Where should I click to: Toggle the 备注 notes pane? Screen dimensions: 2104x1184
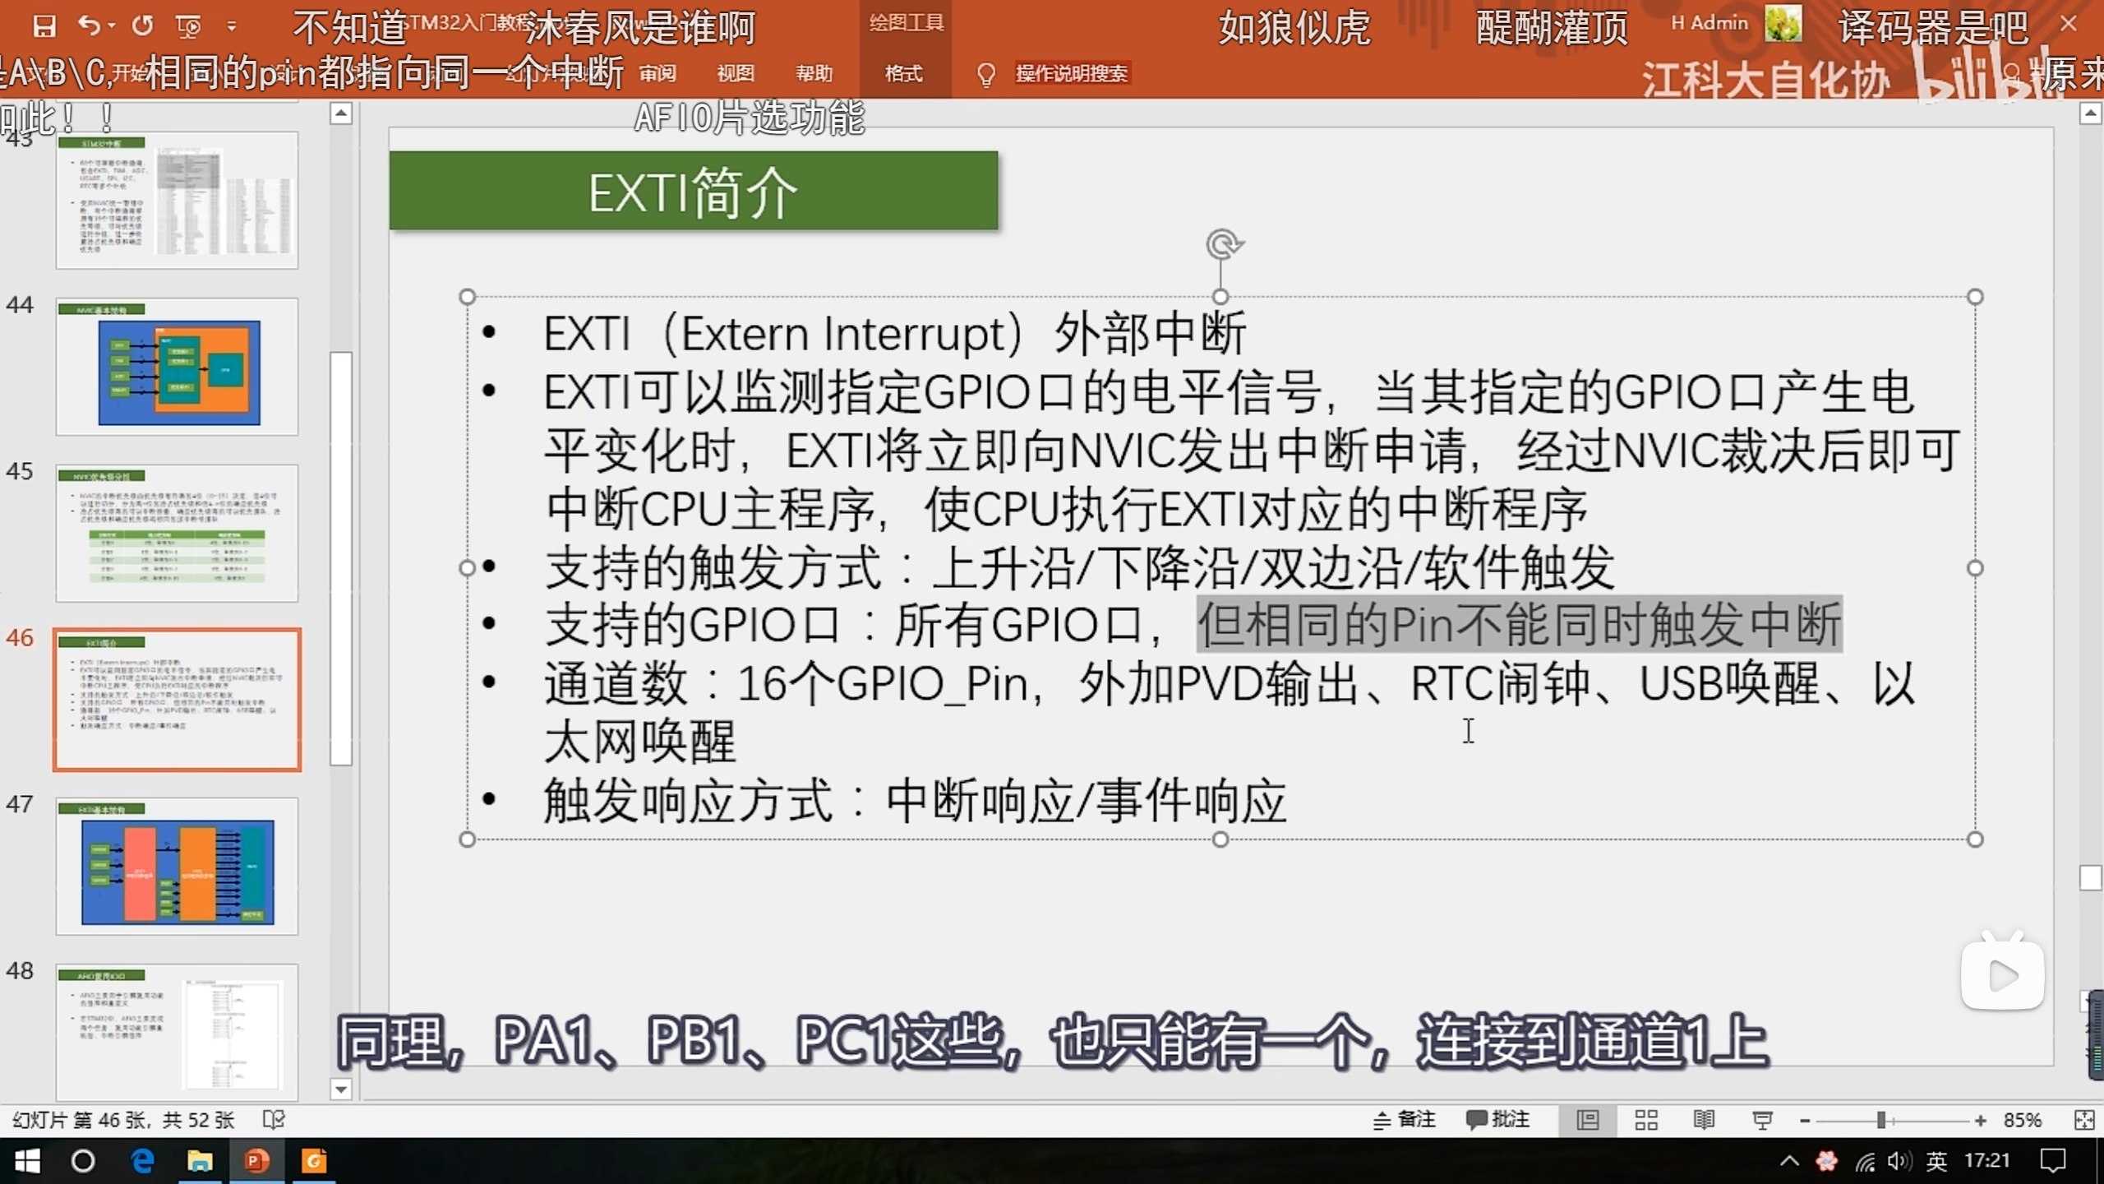coord(1404,1120)
